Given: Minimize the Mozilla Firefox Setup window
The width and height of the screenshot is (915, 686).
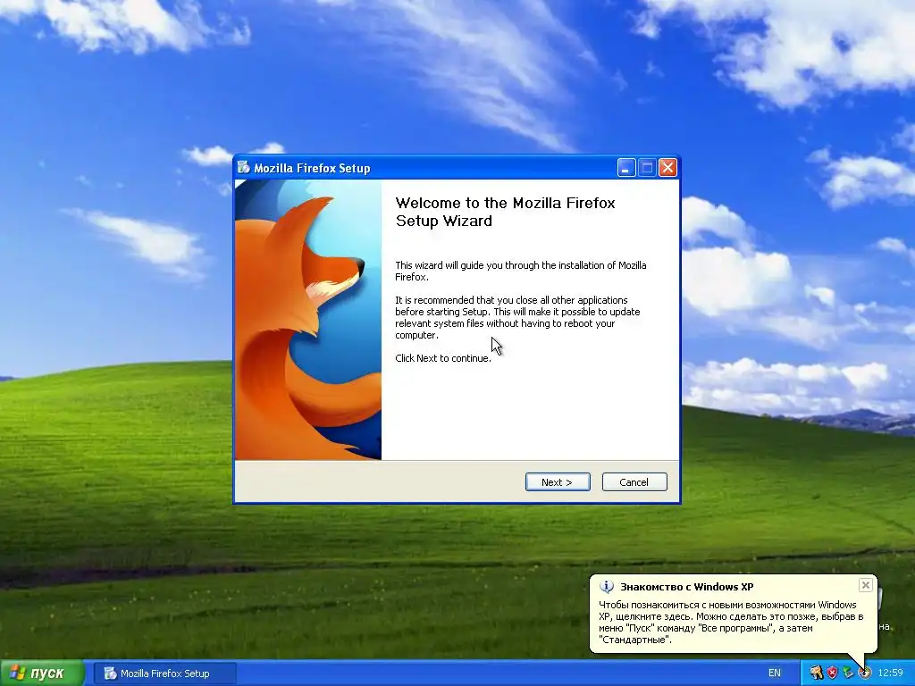Looking at the screenshot, I should 626,168.
